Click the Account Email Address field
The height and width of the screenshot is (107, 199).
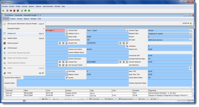pos(44,78)
